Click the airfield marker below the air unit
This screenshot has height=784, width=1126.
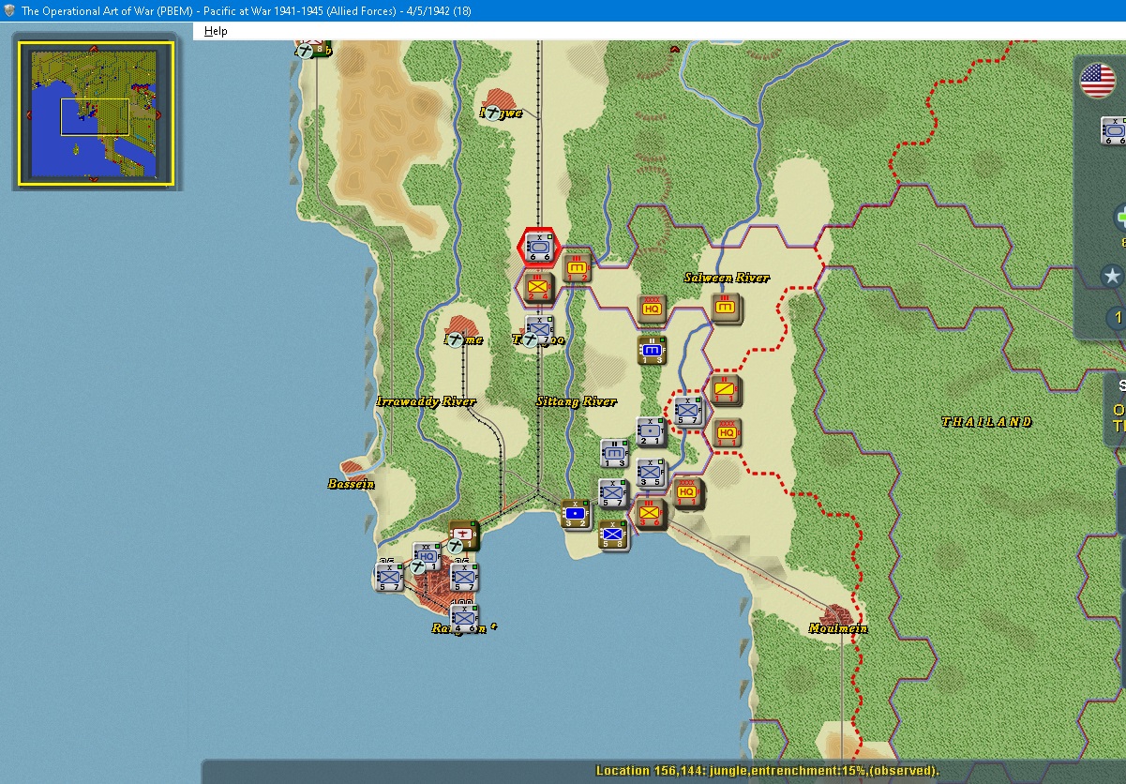(455, 545)
